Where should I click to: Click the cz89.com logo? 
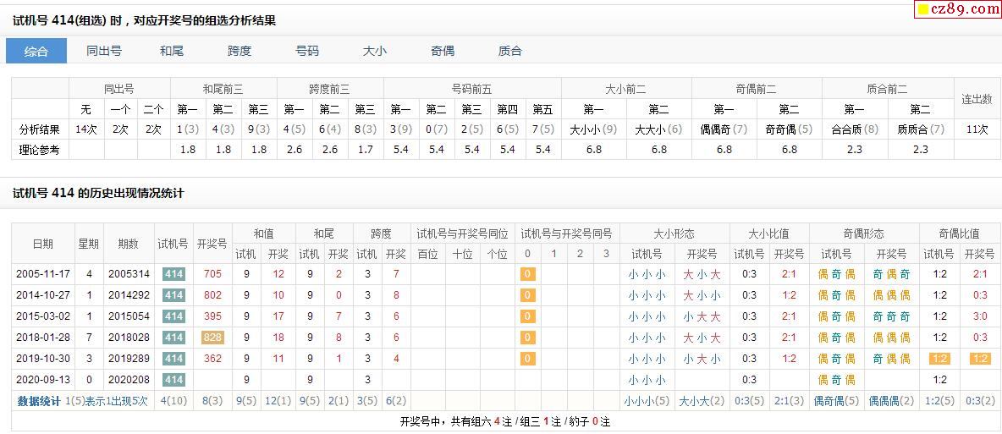pyautogui.click(x=958, y=9)
